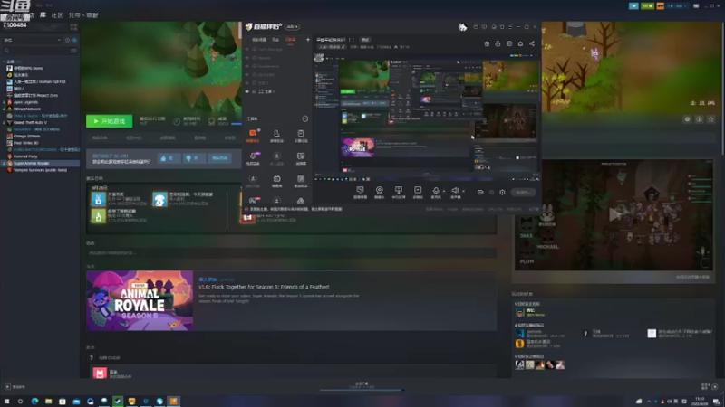Click ready-to-play filter icon in library sidebar
Screen dimensions: 725x407
[x=75, y=40]
